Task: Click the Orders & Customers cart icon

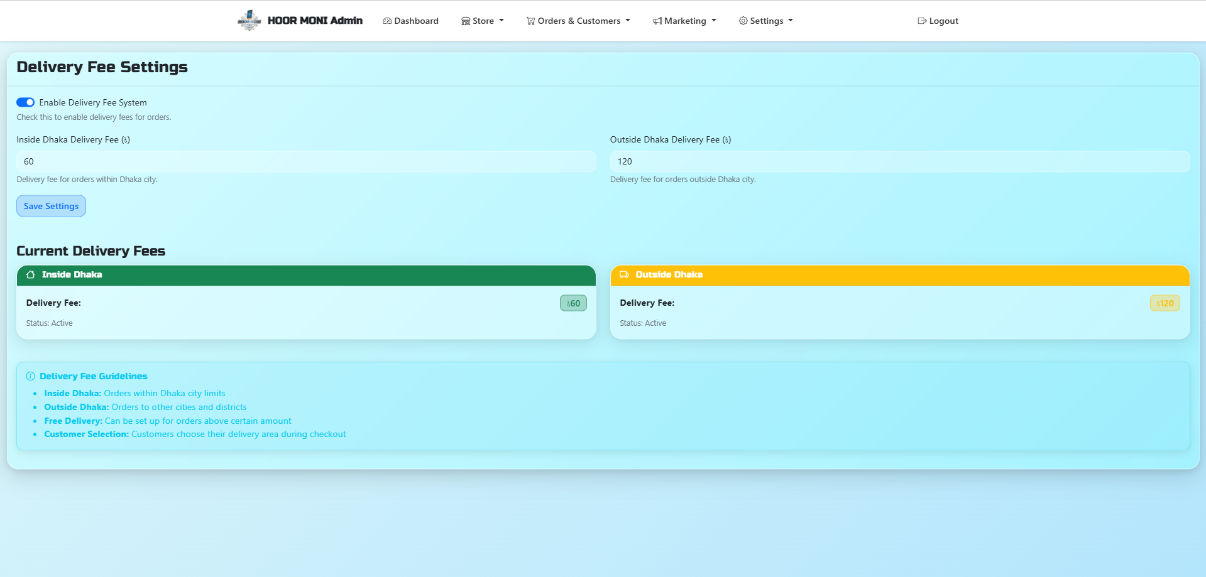Action: coord(530,21)
